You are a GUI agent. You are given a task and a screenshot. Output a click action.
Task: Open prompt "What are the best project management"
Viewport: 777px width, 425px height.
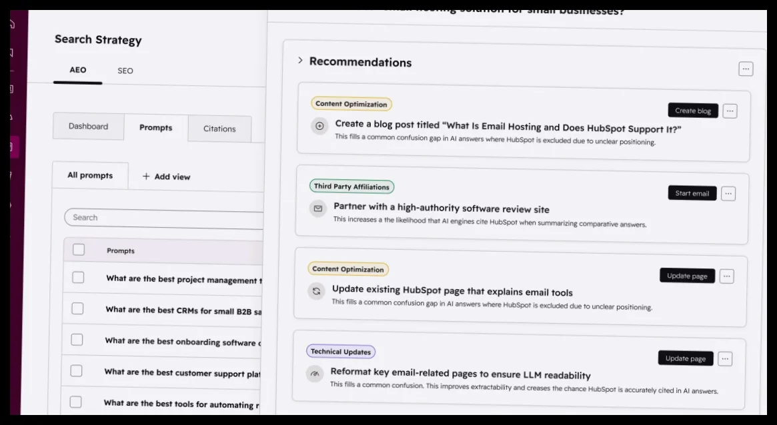pos(184,280)
